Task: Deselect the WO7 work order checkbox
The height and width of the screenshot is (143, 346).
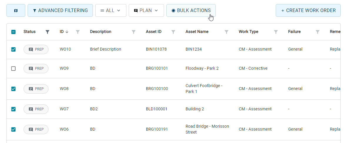Action: (14, 109)
